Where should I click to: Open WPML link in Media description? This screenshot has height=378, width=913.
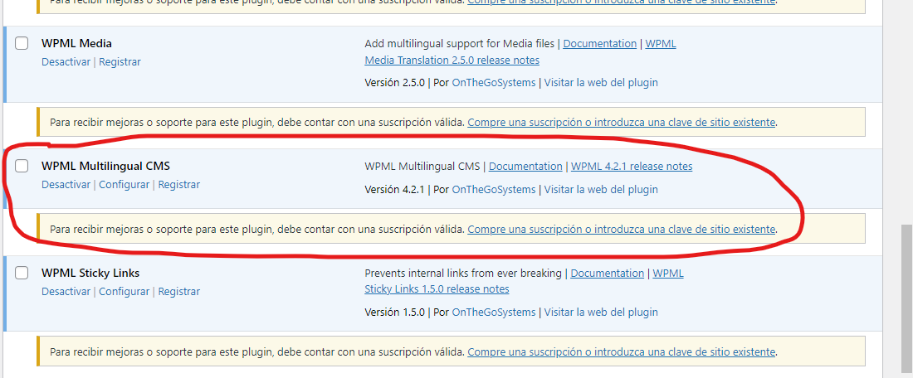click(661, 44)
